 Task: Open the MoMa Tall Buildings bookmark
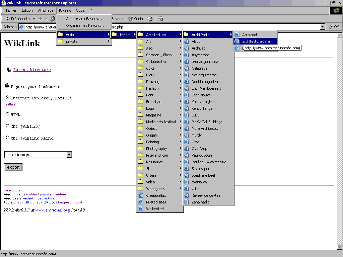pyautogui.click(x=208, y=122)
